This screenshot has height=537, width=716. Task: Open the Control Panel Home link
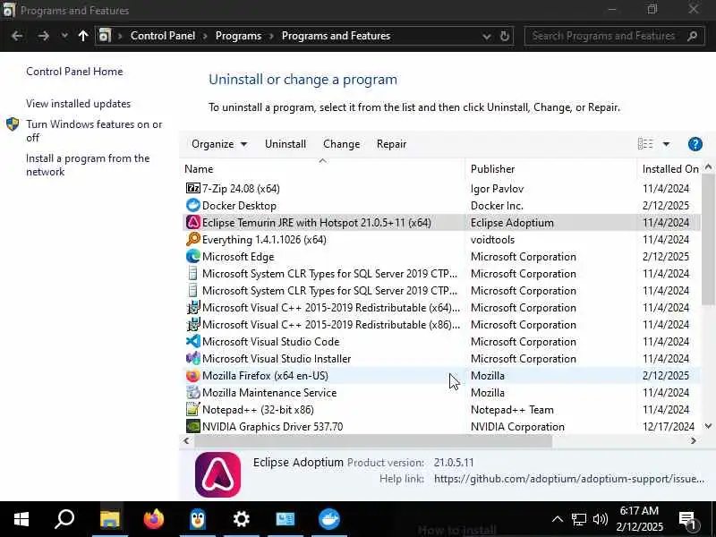click(74, 72)
